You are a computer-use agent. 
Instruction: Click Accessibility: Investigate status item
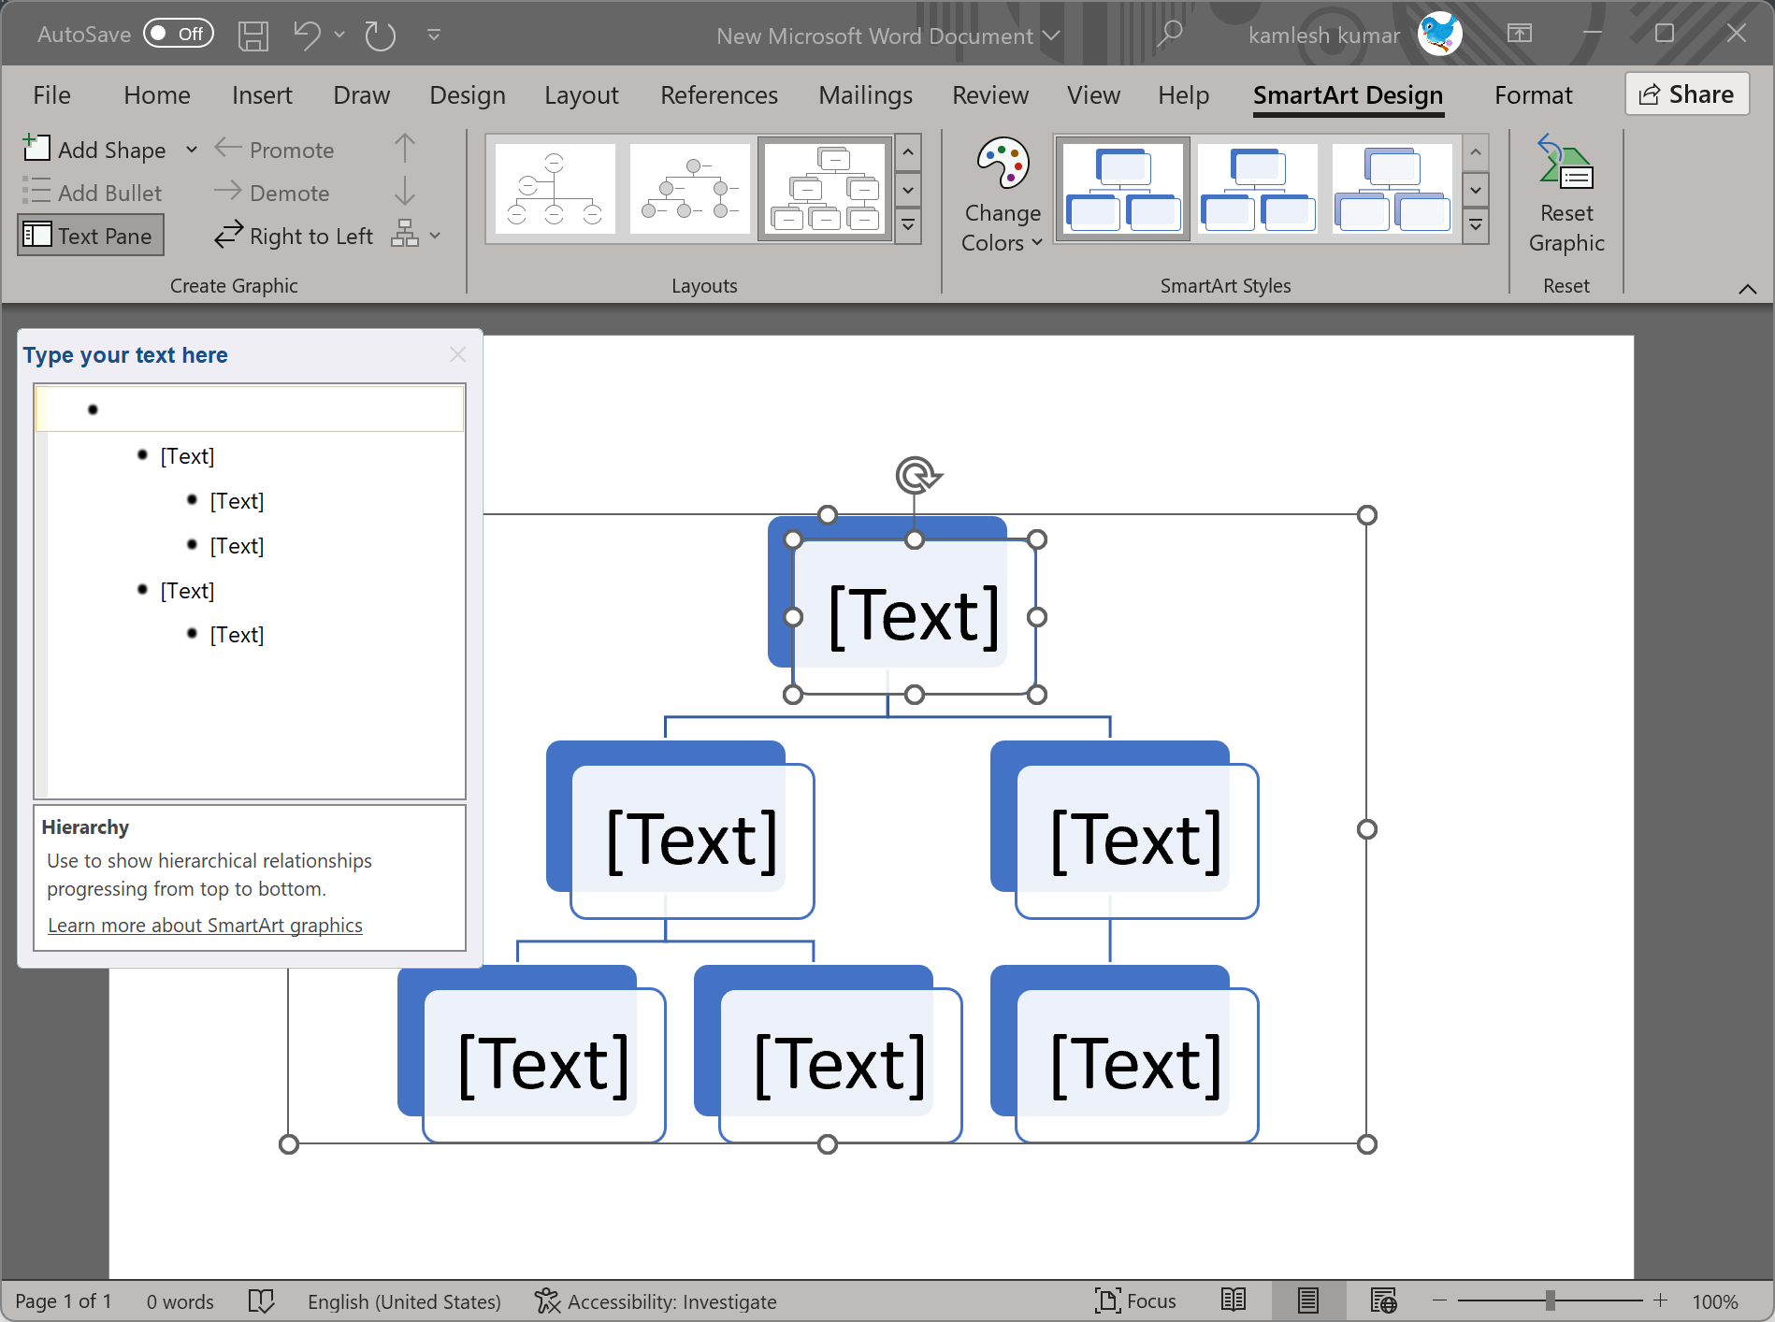(x=656, y=1301)
